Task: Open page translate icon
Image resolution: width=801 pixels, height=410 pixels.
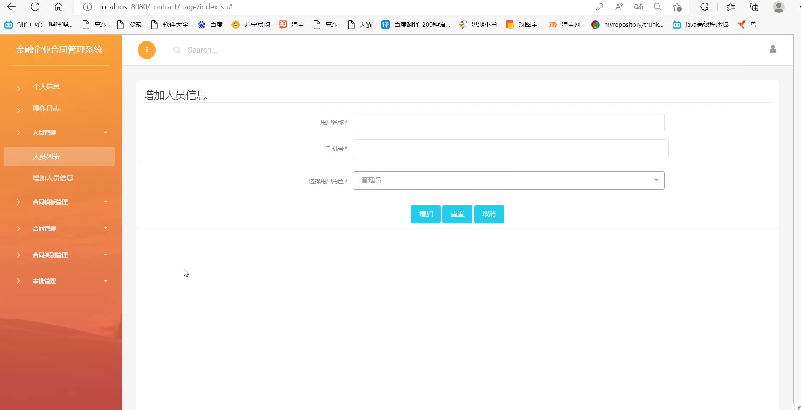Action: tap(638, 7)
